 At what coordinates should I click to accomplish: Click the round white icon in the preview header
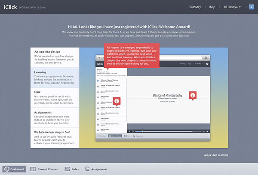(207, 64)
